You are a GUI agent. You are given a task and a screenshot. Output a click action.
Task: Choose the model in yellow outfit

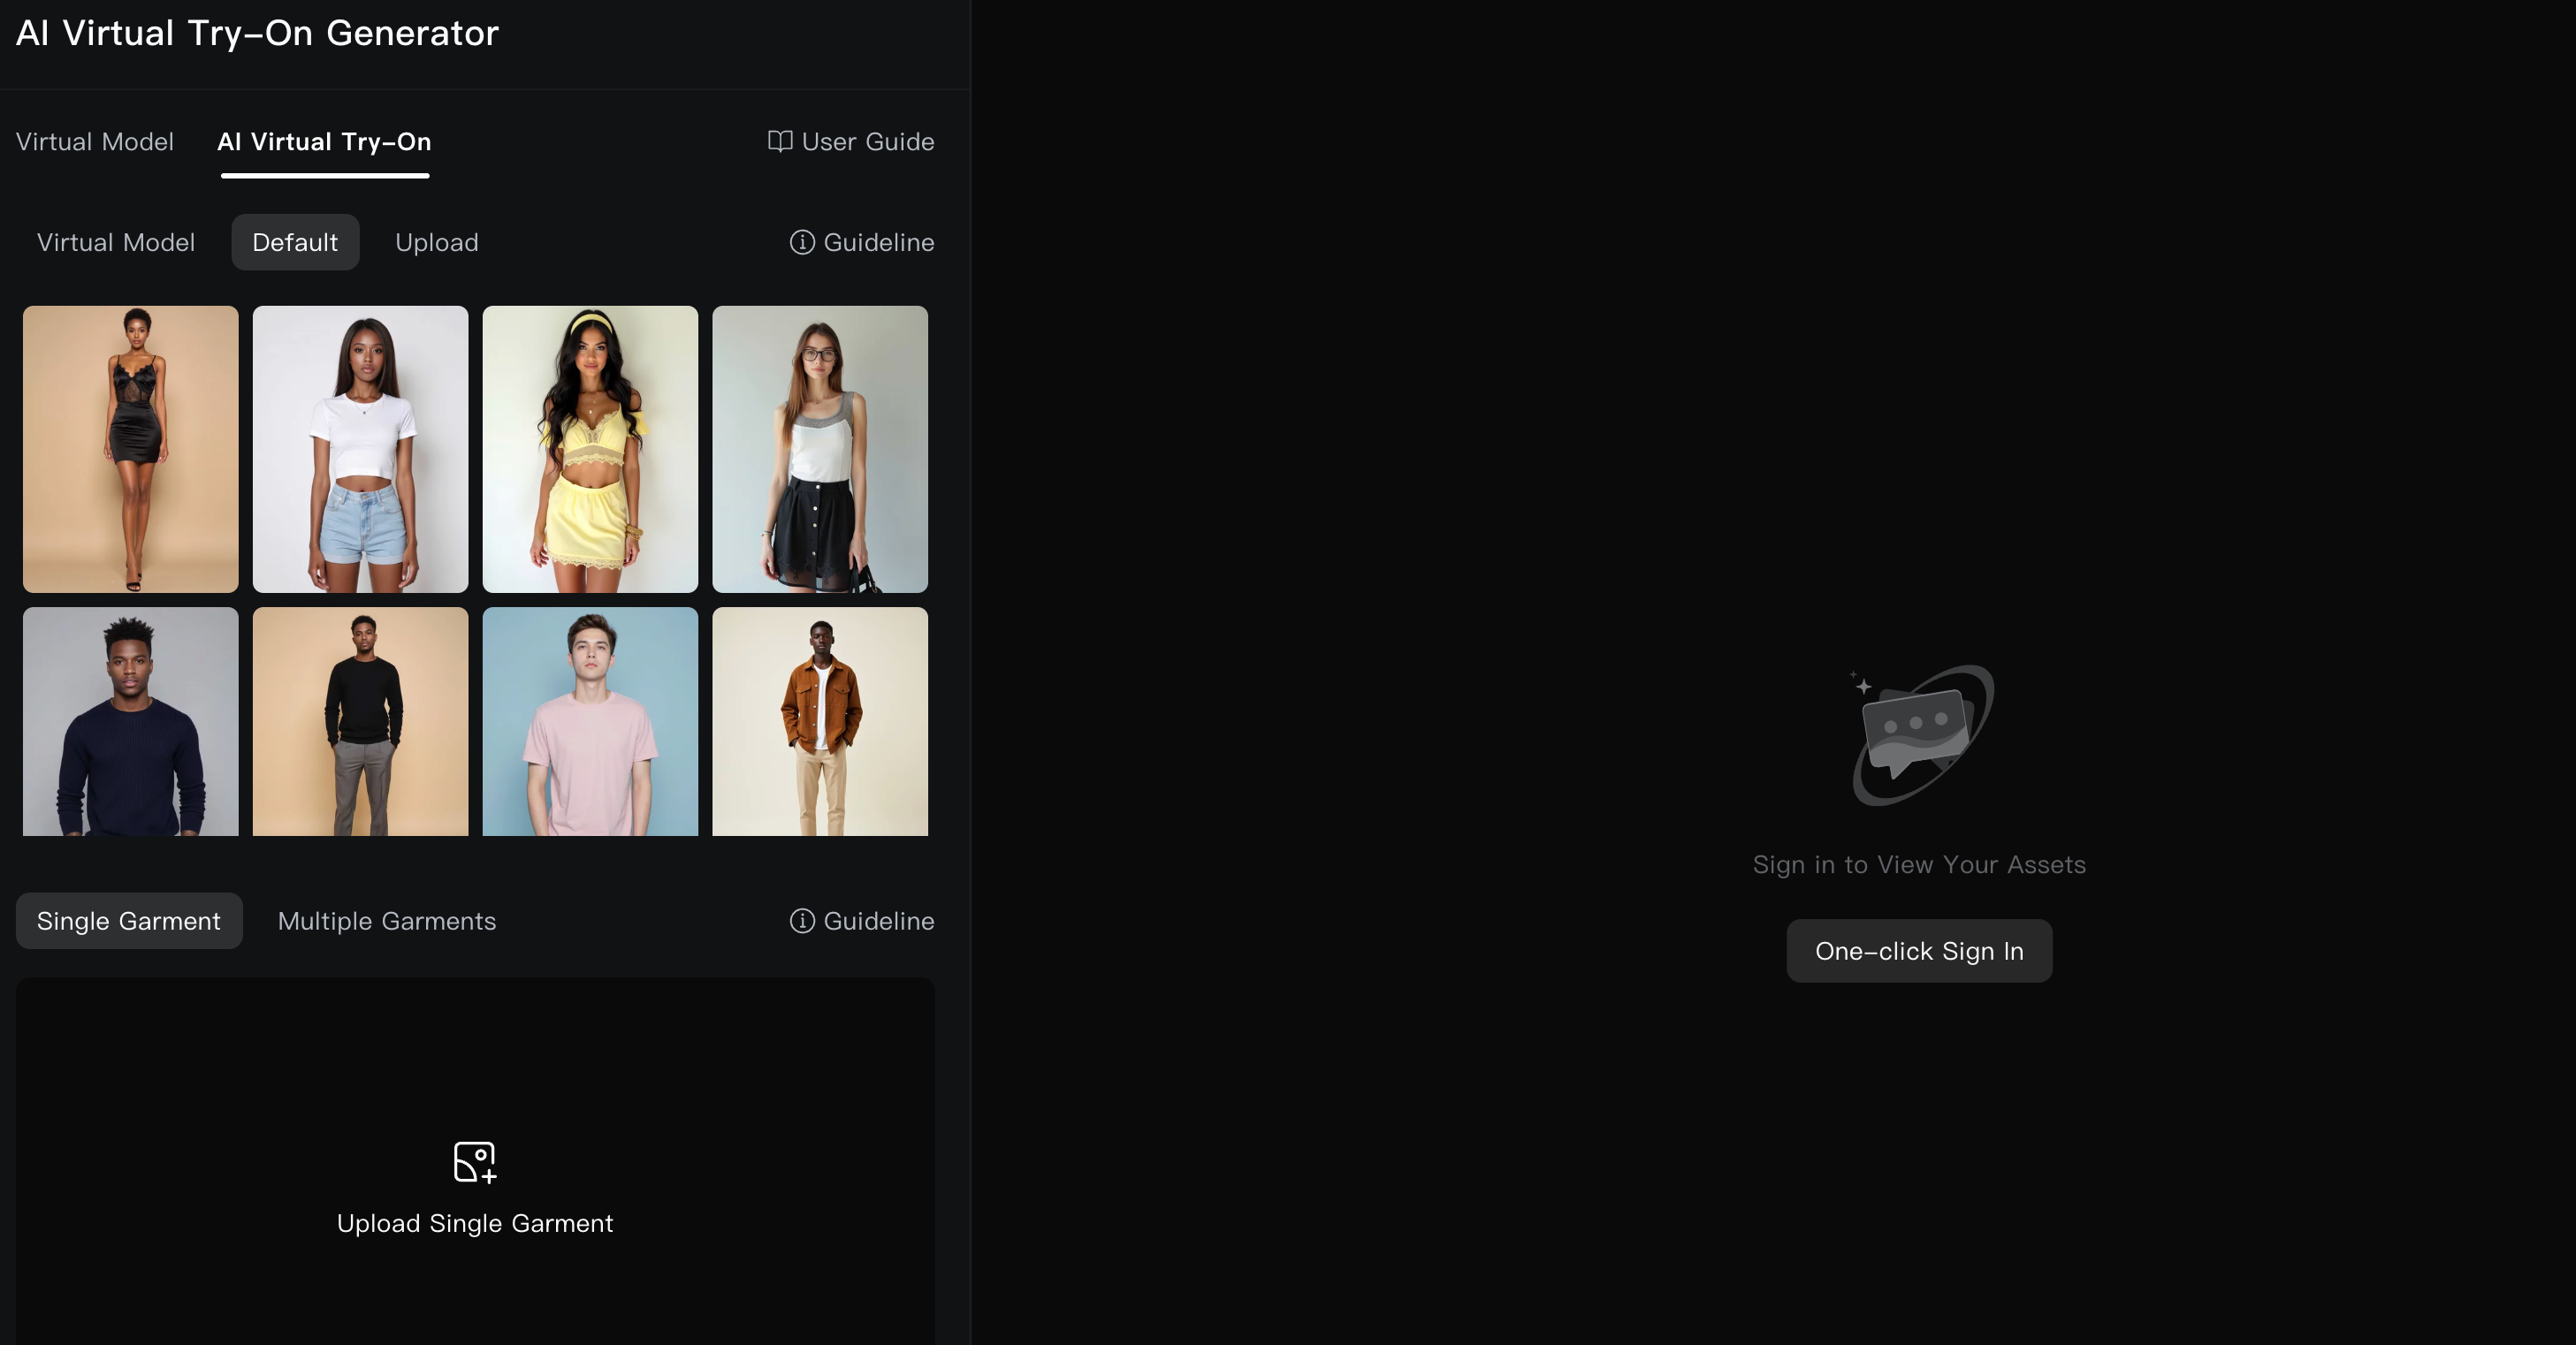coord(590,449)
